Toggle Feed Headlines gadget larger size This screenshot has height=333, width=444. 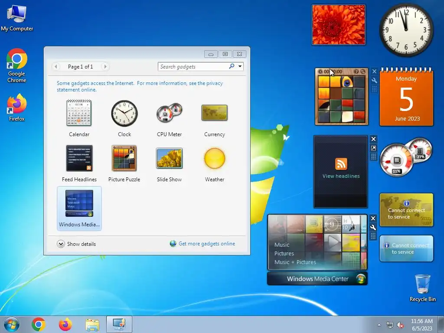click(x=373, y=148)
